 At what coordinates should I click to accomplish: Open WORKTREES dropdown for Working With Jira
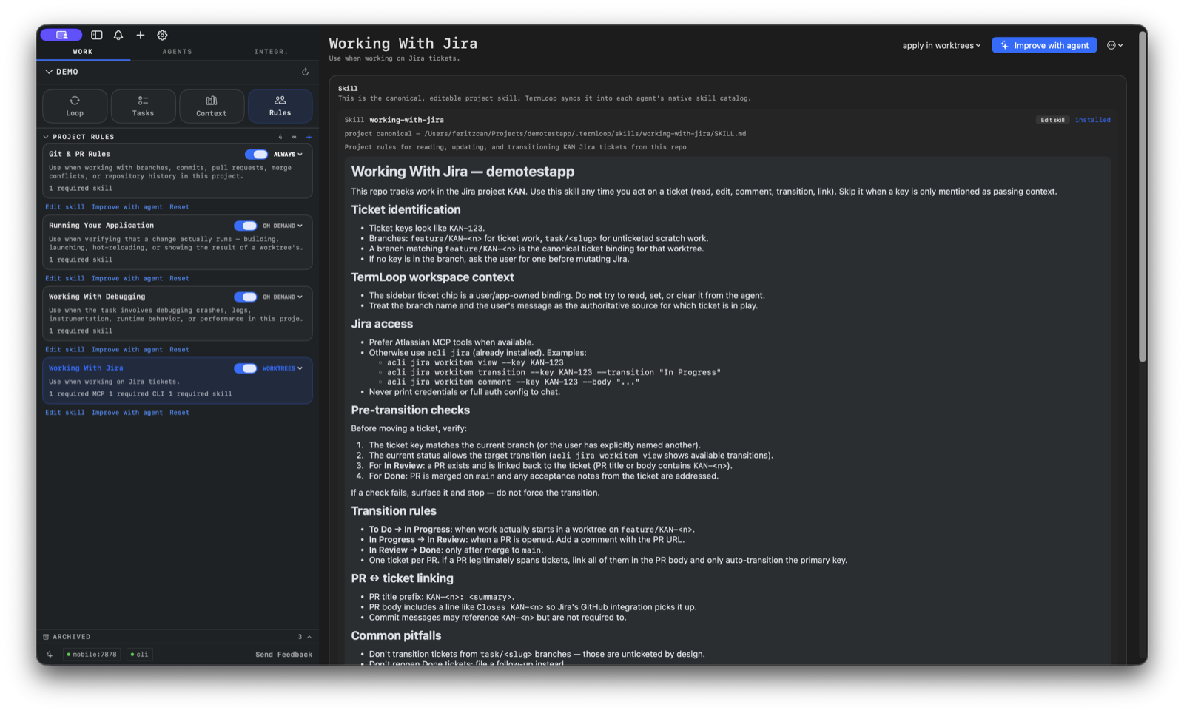[x=283, y=368]
